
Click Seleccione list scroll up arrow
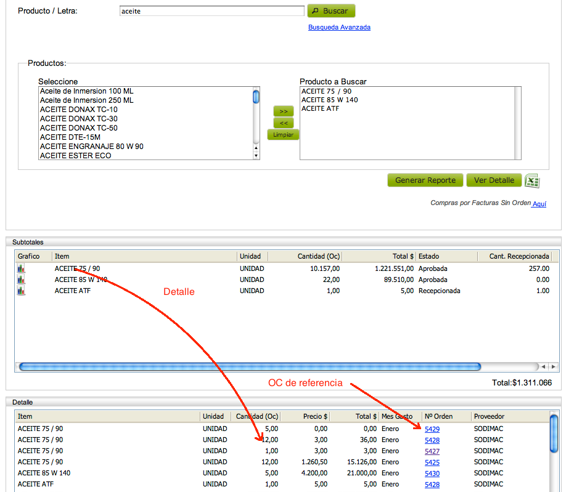(x=256, y=148)
